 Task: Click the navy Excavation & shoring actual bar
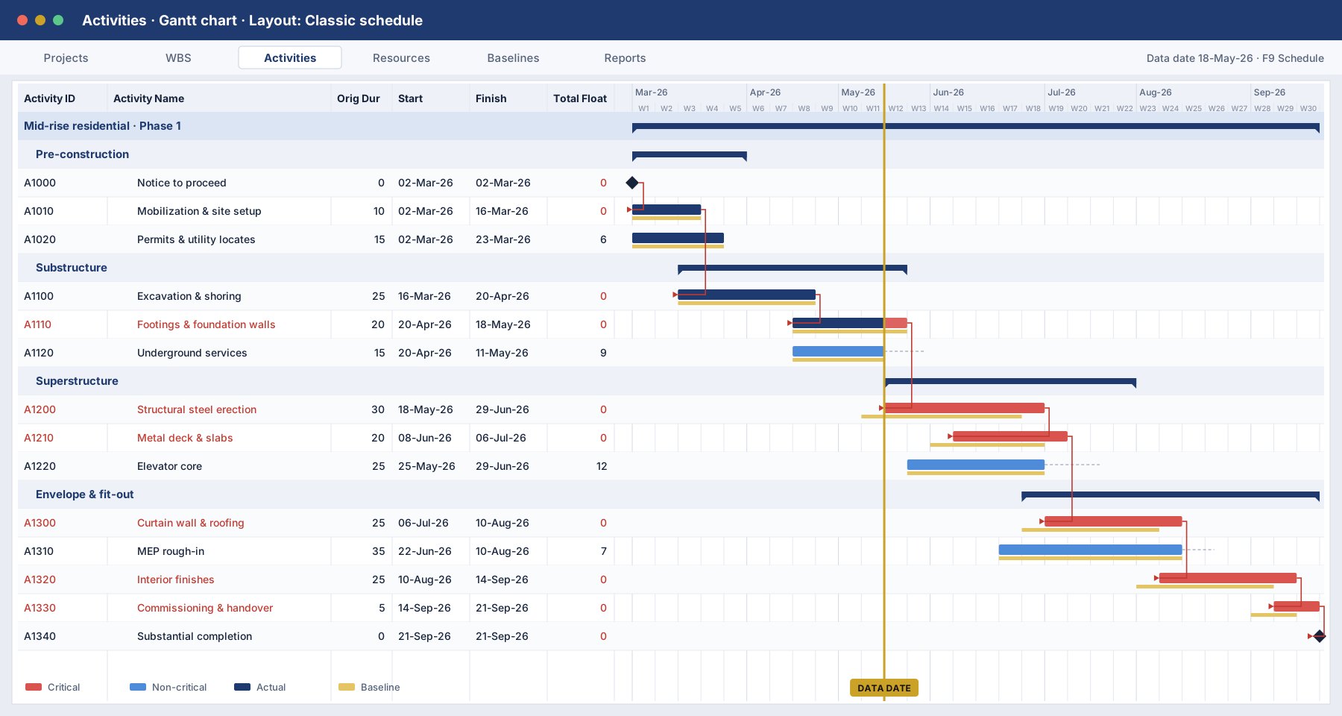pos(746,295)
